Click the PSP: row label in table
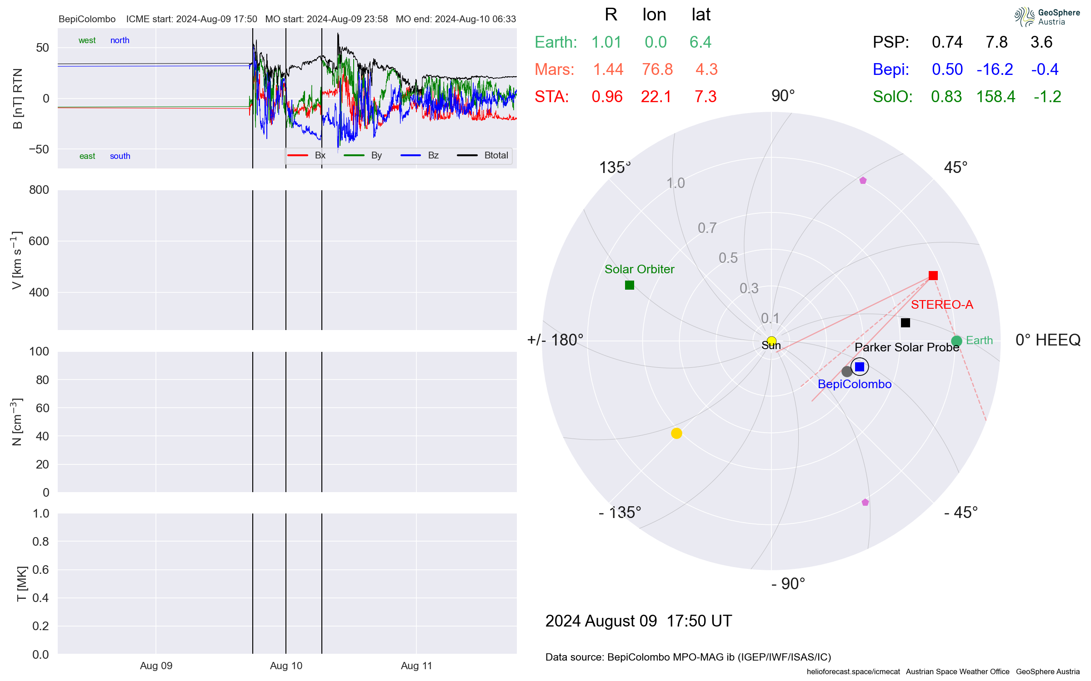Image resolution: width=1091 pixels, height=681 pixels. 891,42
